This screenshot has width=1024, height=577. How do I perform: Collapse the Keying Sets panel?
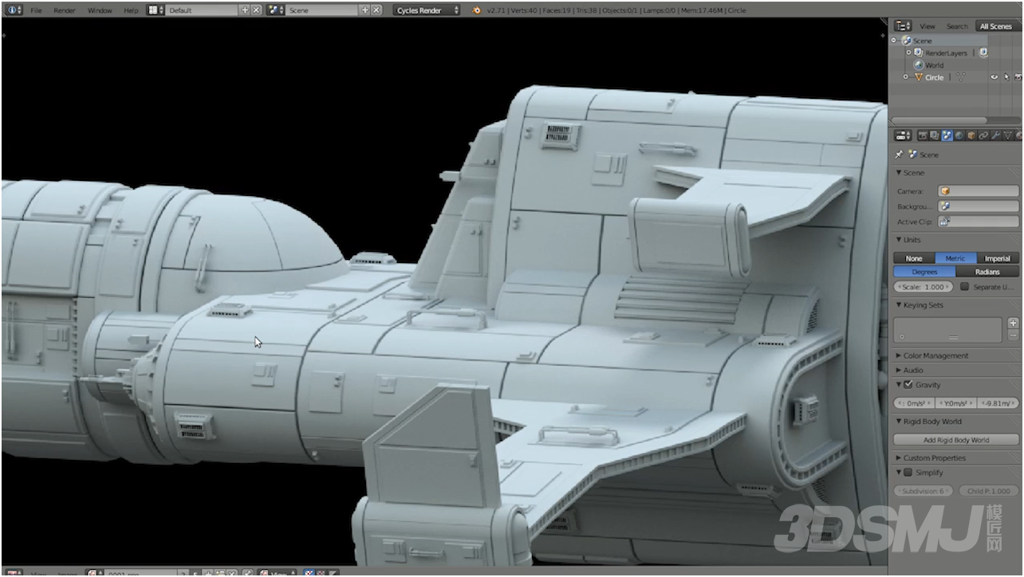coord(899,305)
